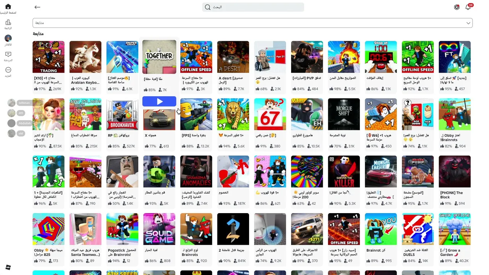Open the Morgue Shift game thumbnail
The width and height of the screenshot is (489, 275).
344,114
